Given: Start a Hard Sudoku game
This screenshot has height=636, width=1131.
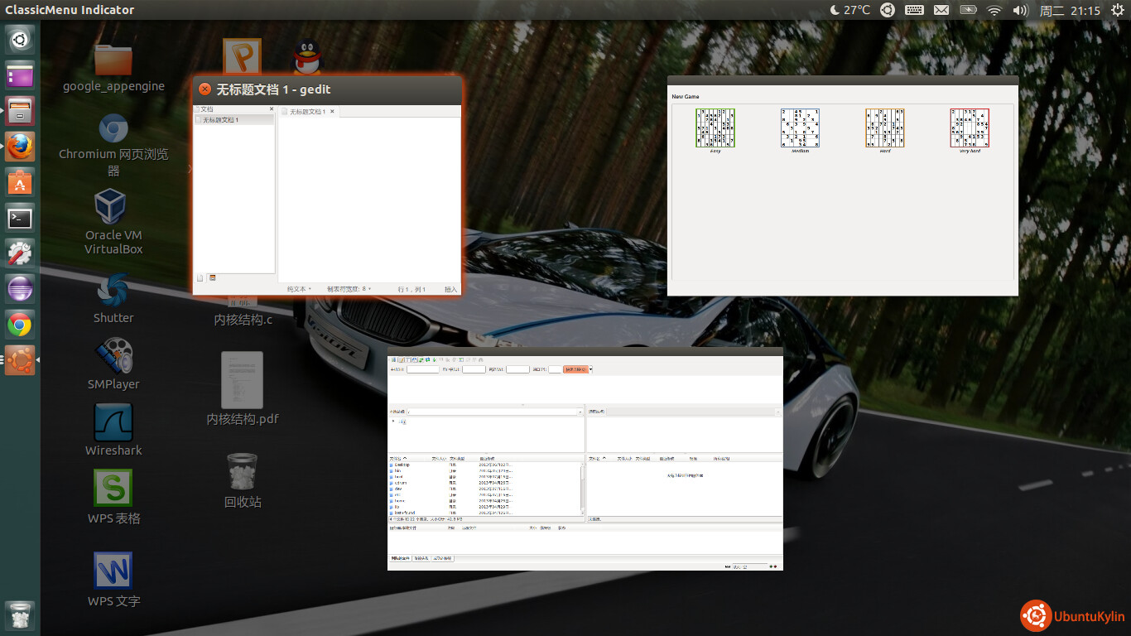Looking at the screenshot, I should (x=885, y=131).
